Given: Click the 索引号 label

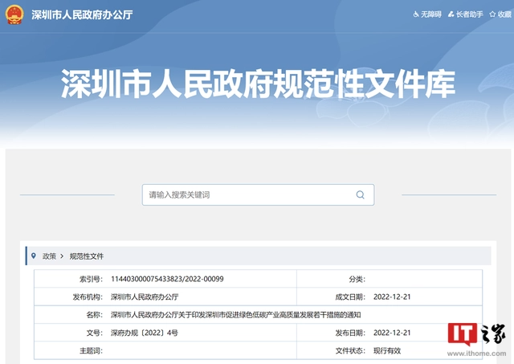Looking at the screenshot, I should pos(91,279).
